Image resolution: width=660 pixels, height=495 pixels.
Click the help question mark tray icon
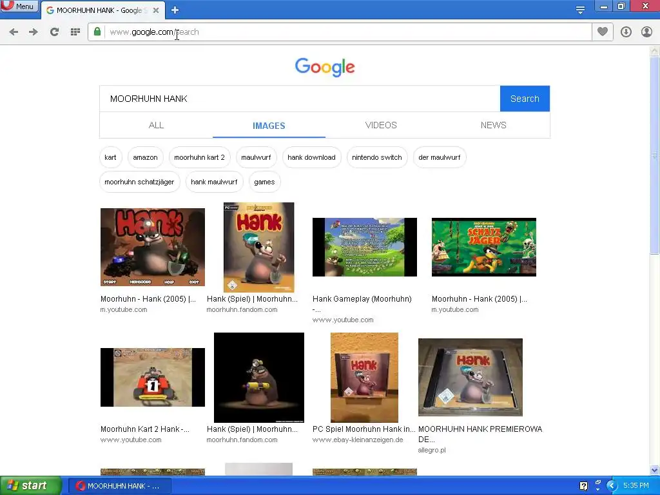pos(583,486)
